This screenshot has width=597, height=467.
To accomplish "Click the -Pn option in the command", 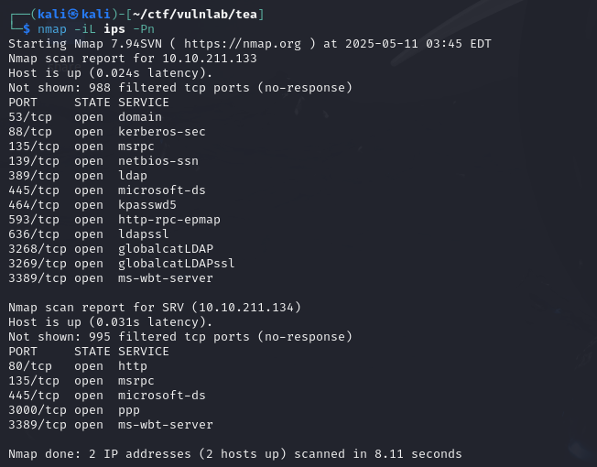I will [145, 29].
